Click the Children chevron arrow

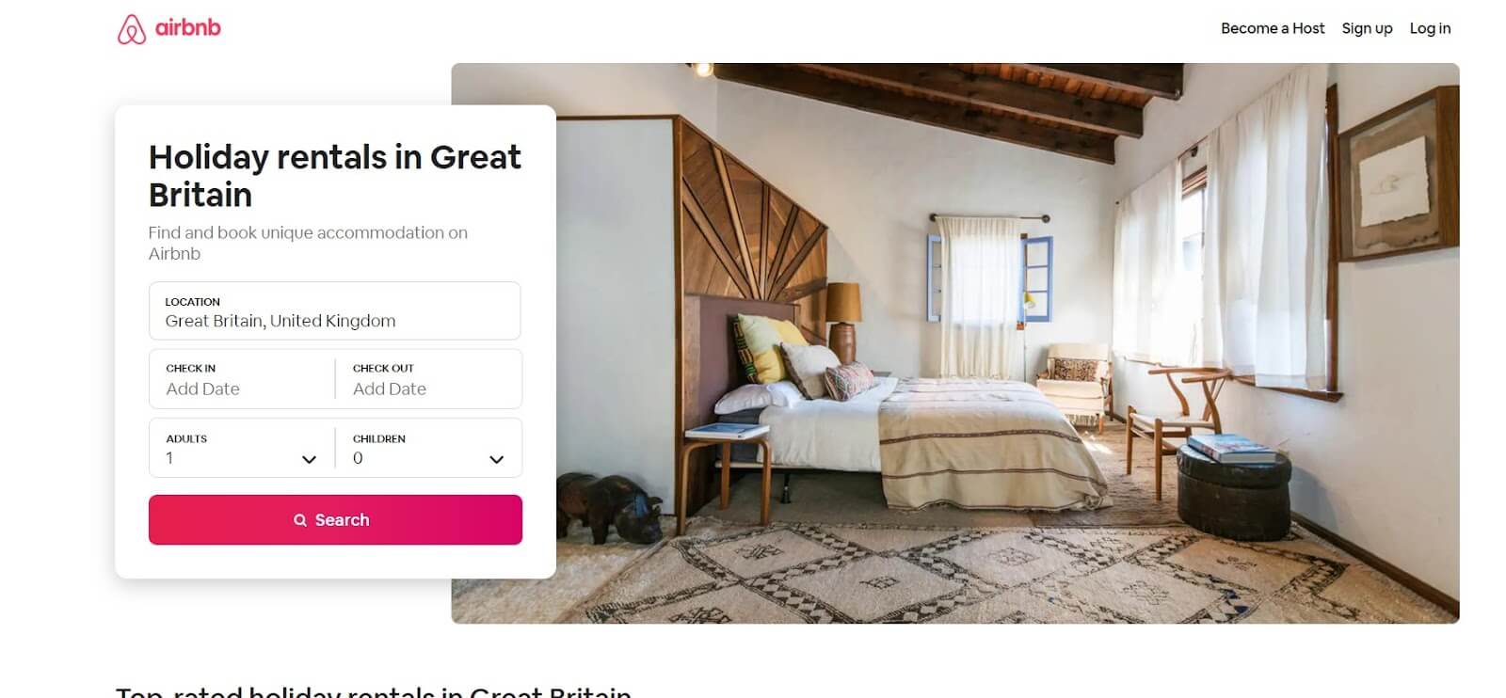click(496, 459)
